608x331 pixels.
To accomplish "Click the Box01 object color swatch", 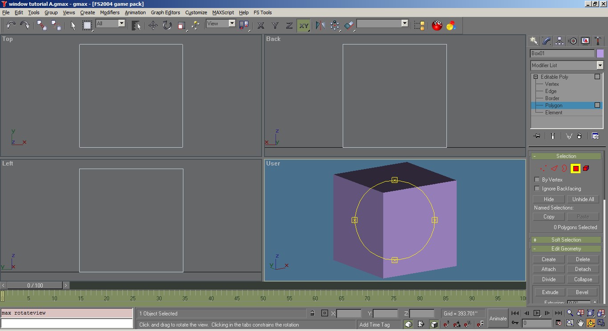I will pyautogui.click(x=600, y=53).
